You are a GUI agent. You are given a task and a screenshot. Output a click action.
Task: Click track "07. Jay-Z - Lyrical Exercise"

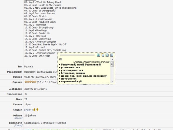pyautogui.click(x=38, y=19)
